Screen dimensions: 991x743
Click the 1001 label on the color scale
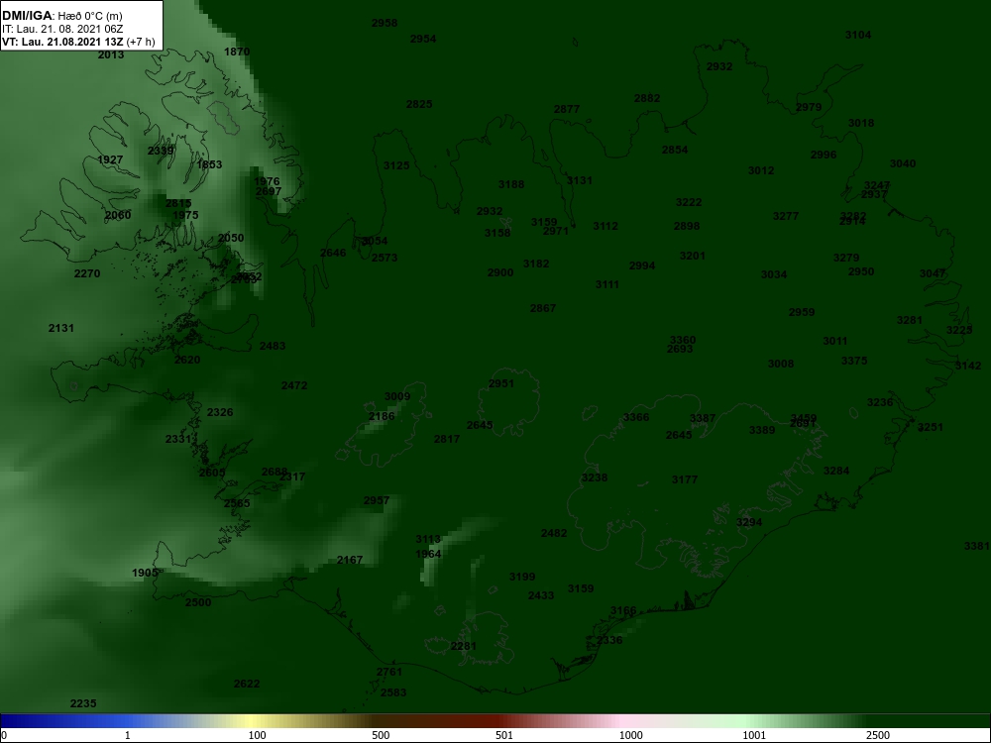753,735
